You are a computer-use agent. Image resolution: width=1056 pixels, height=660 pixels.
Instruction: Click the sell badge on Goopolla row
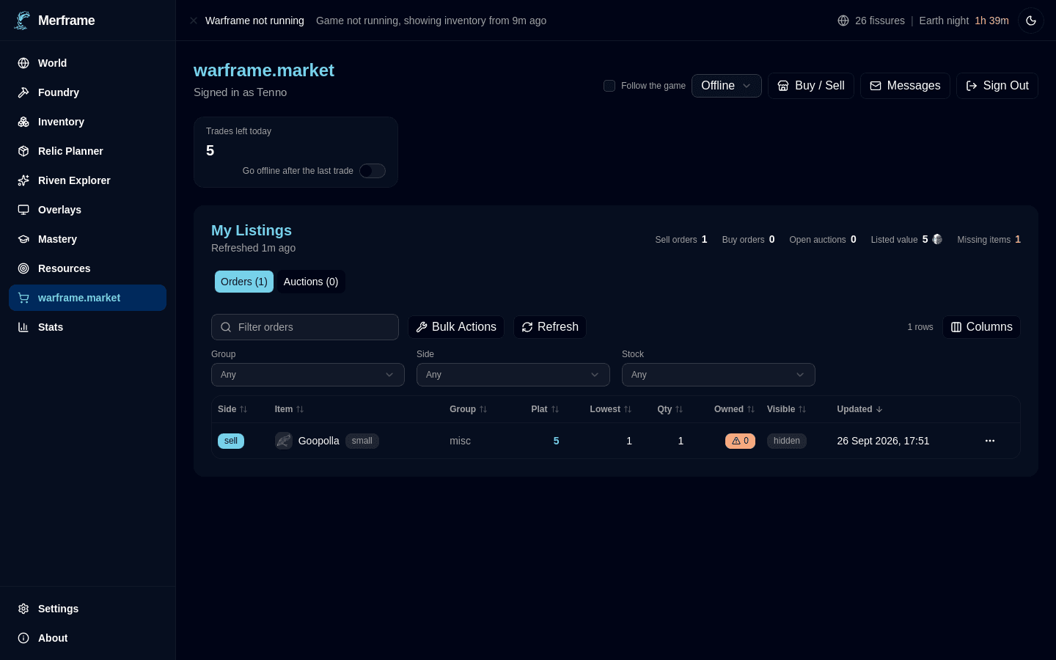(231, 441)
